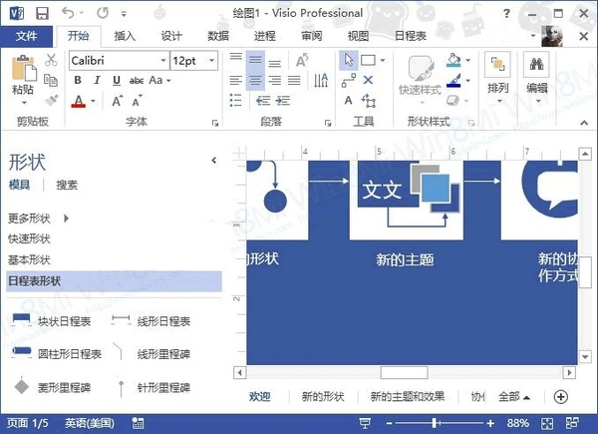Toggle Italic formatting
Screen dimensions: 598x434
click(x=98, y=80)
